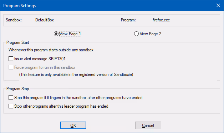224x133 pixels.
Task: Click the Program Start group label
Action: pos(18,42)
